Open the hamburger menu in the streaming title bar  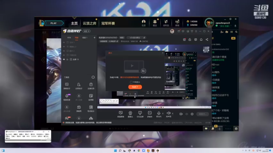click(x=196, y=31)
